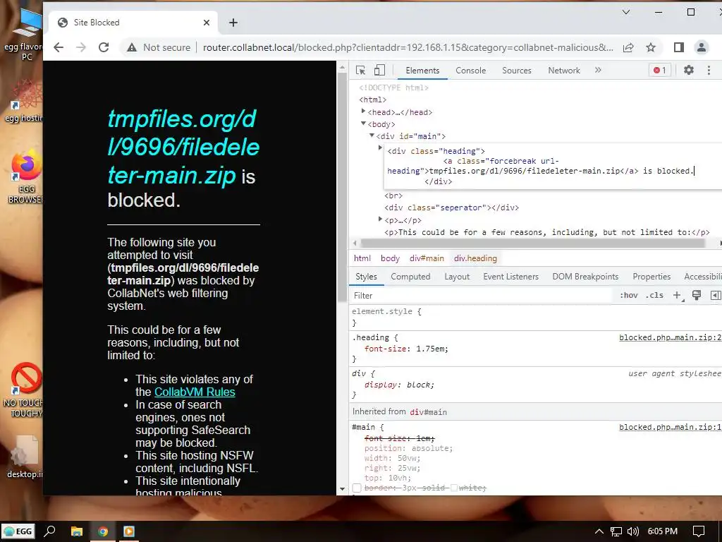This screenshot has height=542, width=722.
Task: Edit the font-size 1.75em value
Action: tap(432, 349)
